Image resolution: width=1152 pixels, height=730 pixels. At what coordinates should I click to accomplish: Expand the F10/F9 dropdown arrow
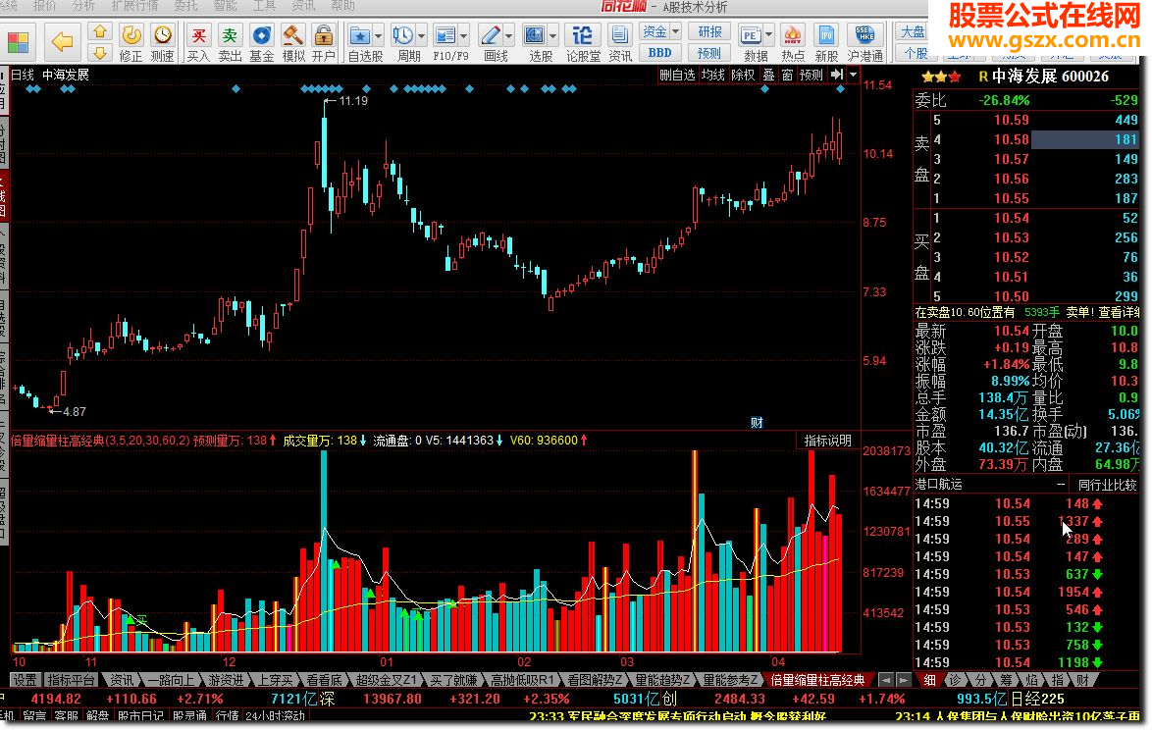click(464, 35)
